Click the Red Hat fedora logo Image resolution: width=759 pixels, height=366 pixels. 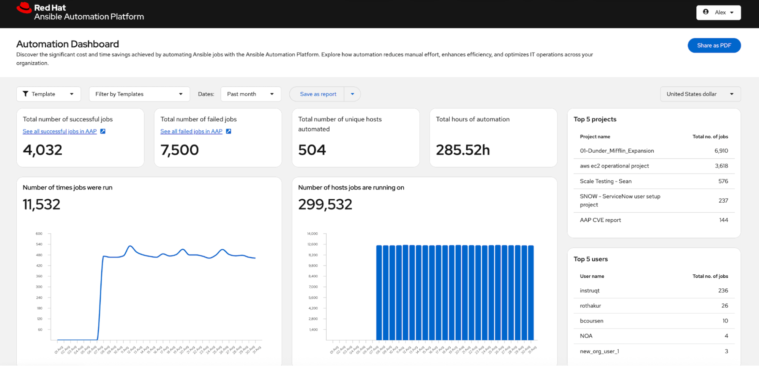click(24, 8)
